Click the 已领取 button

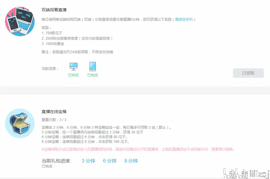click(x=248, y=73)
